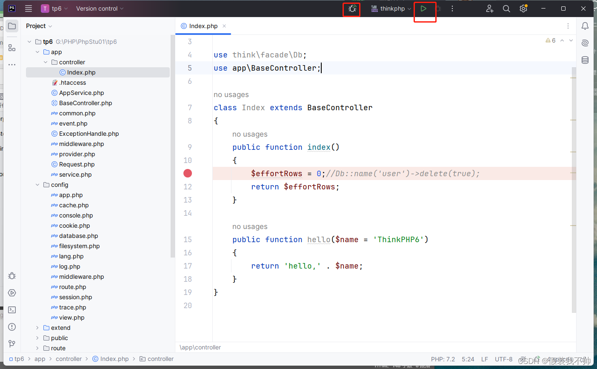597x369 pixels.
Task: Click app breadcrumb in navigation bar
Action: (x=40, y=359)
